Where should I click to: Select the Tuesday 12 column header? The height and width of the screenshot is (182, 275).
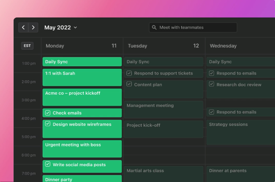[x=164, y=46]
